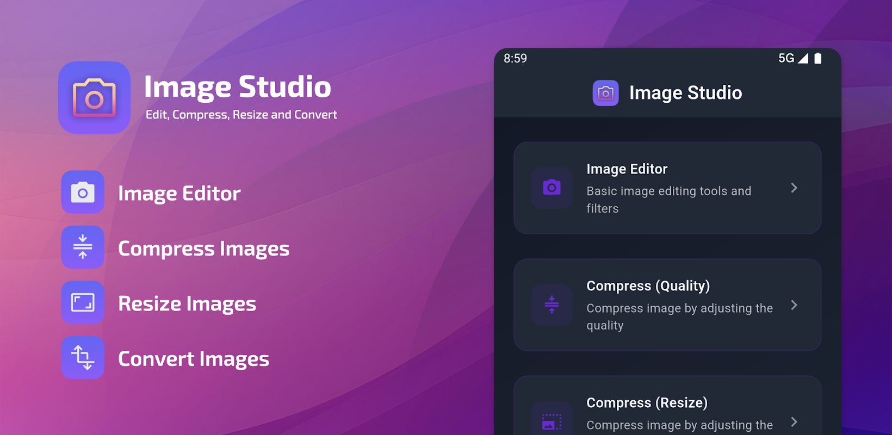Tap the camera icon on Image Editor card

[552, 188]
